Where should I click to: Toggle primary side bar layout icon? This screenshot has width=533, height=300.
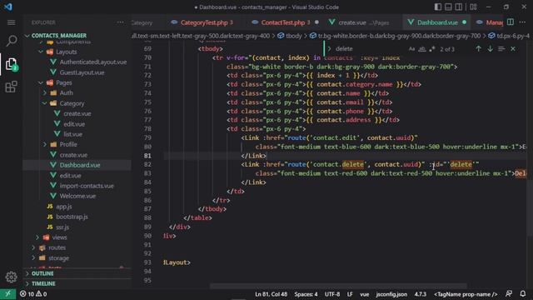coord(438,7)
